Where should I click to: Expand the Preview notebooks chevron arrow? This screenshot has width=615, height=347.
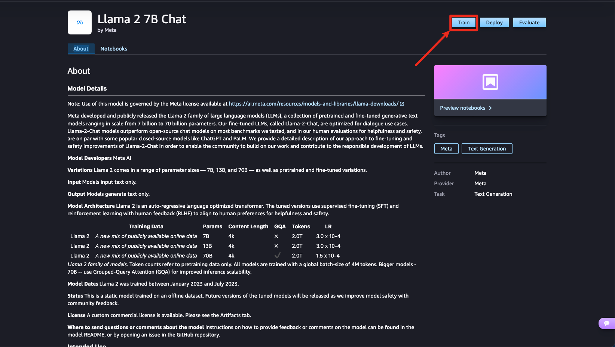pyautogui.click(x=490, y=108)
